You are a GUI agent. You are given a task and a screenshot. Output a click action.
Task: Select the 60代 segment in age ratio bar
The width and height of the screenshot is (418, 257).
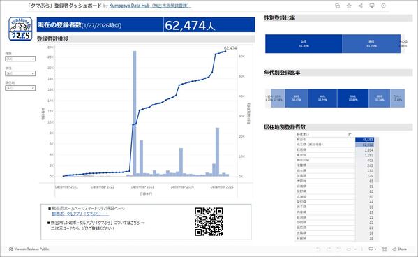click(x=380, y=98)
